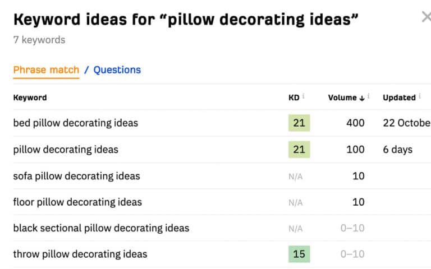
Task: Click the 22 October updated date
Action: tap(406, 123)
